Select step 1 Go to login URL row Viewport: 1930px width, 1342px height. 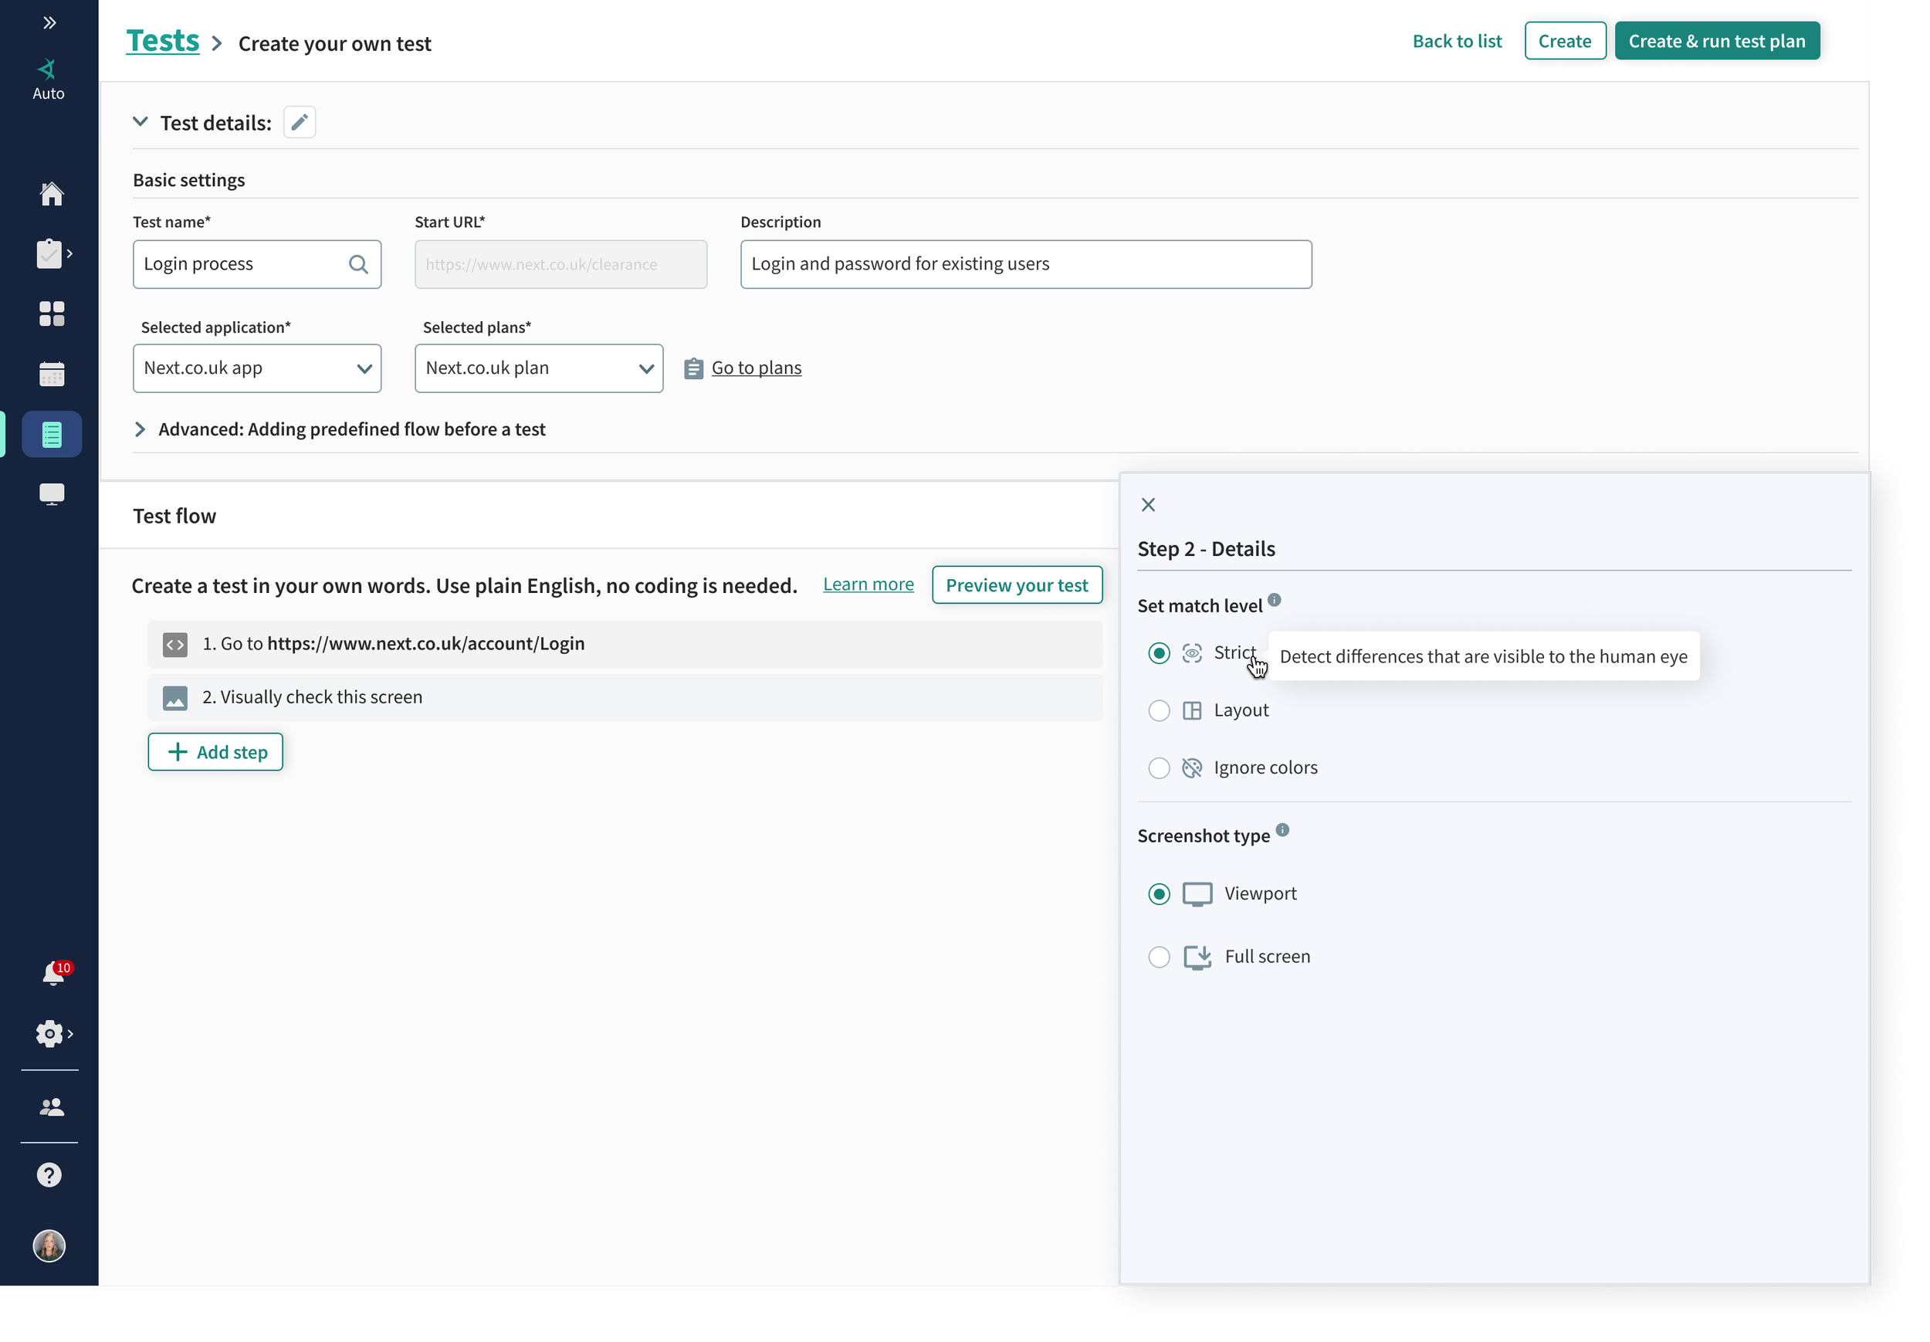pyautogui.click(x=625, y=644)
